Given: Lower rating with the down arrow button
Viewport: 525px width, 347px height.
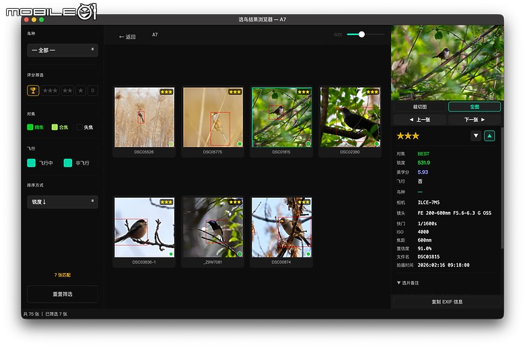Looking at the screenshot, I should click(476, 136).
